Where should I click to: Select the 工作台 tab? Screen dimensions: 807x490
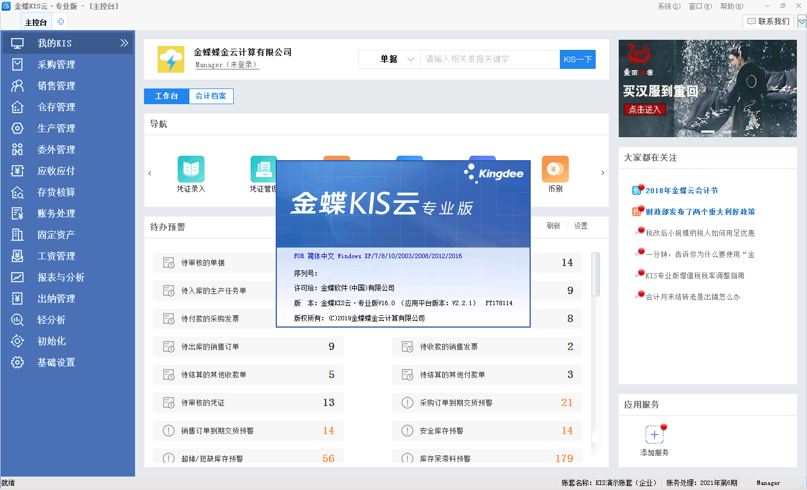pyautogui.click(x=166, y=96)
